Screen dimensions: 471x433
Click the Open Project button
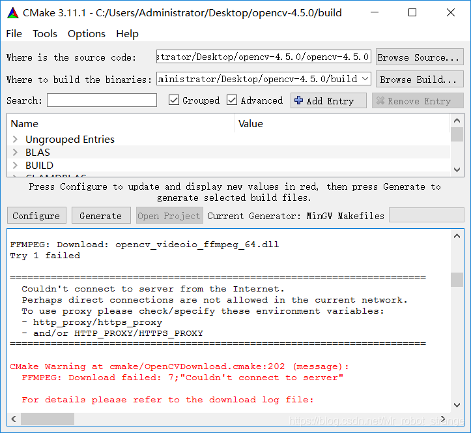pyautogui.click(x=169, y=216)
